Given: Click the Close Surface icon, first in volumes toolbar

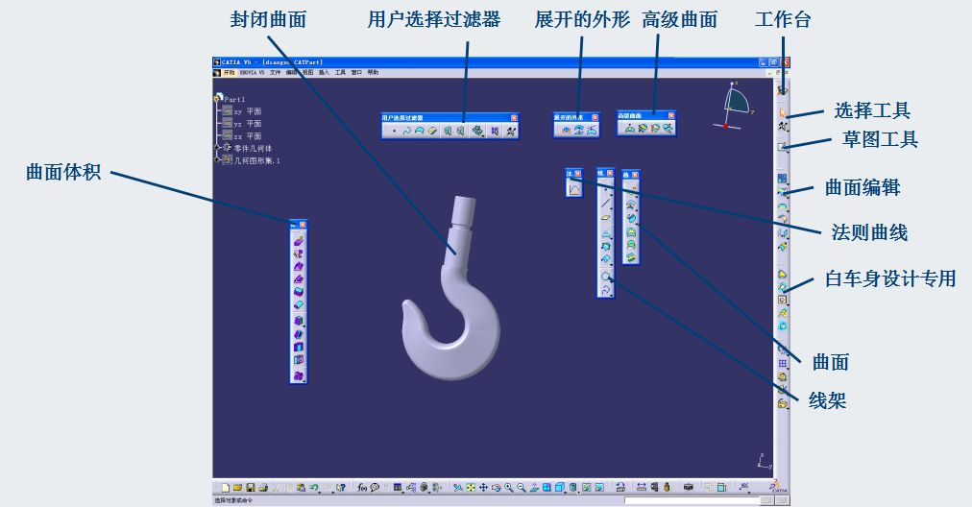Looking at the screenshot, I should (x=299, y=242).
